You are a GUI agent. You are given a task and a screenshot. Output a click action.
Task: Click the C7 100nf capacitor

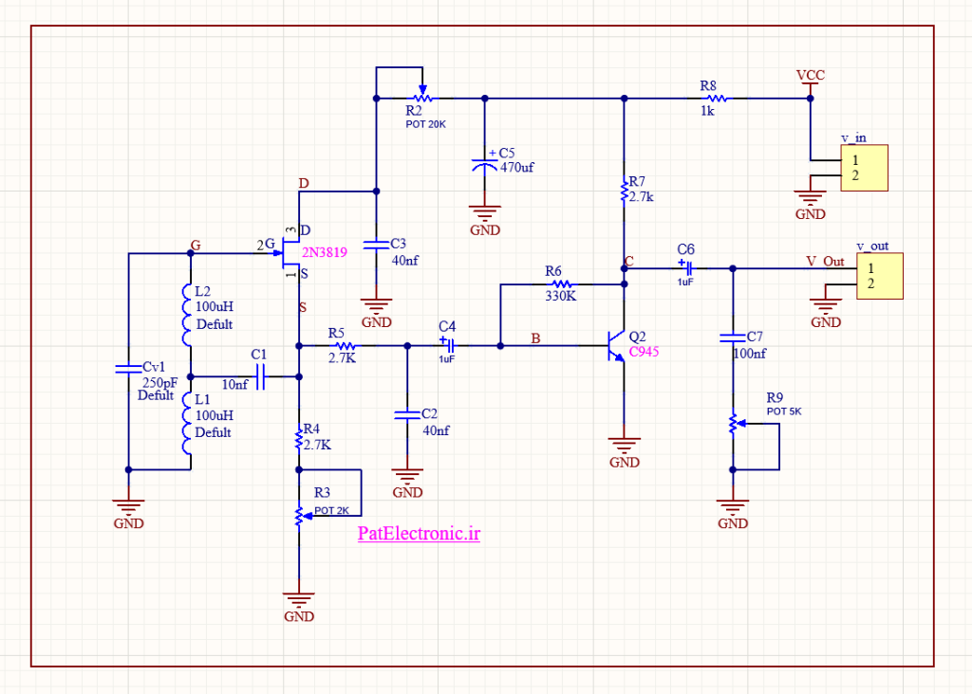point(733,338)
